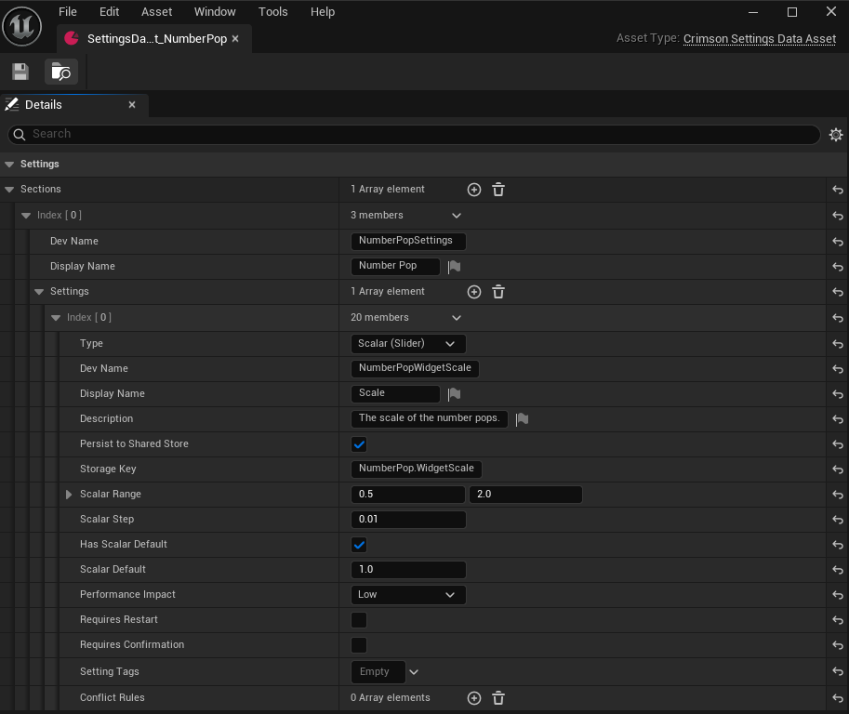The width and height of the screenshot is (849, 714).
Task: Collapse the Sections array
Action: point(9,190)
